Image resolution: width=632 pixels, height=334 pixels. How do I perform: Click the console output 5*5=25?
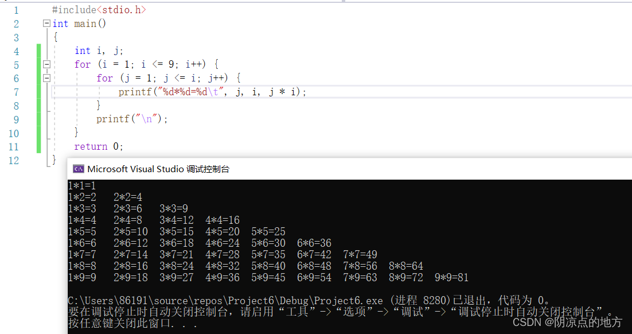point(268,231)
